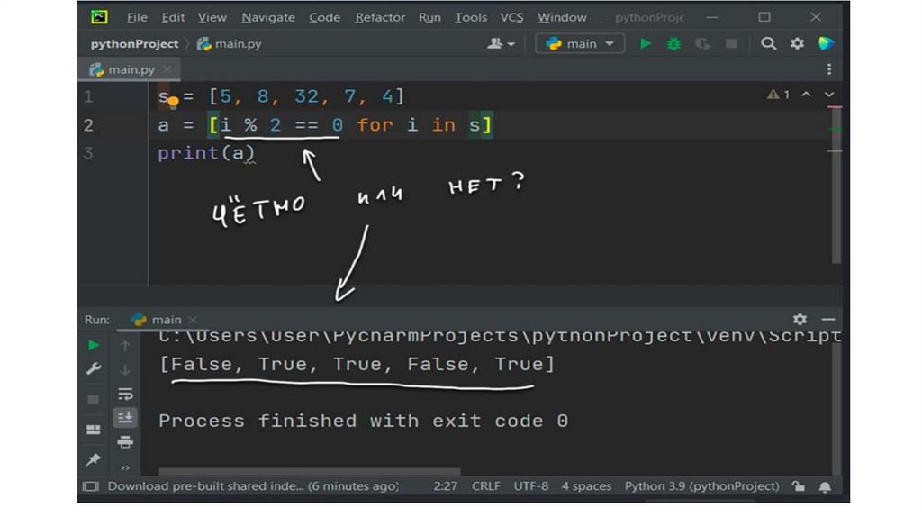The height and width of the screenshot is (517, 922).
Task: Go to previous highlighted error arrow
Action: 806,95
